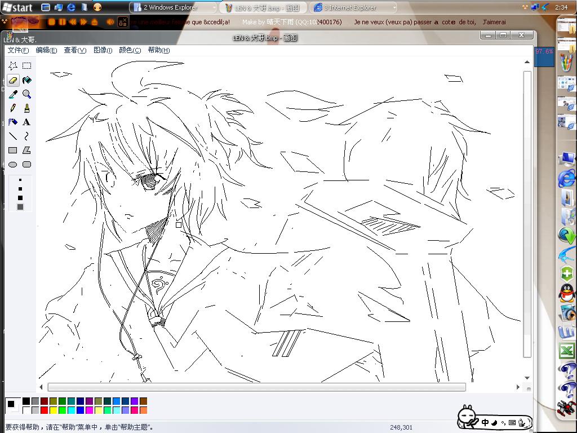577x433 pixels.
Task: Select the Free-Form Select tool
Action: (x=13, y=66)
